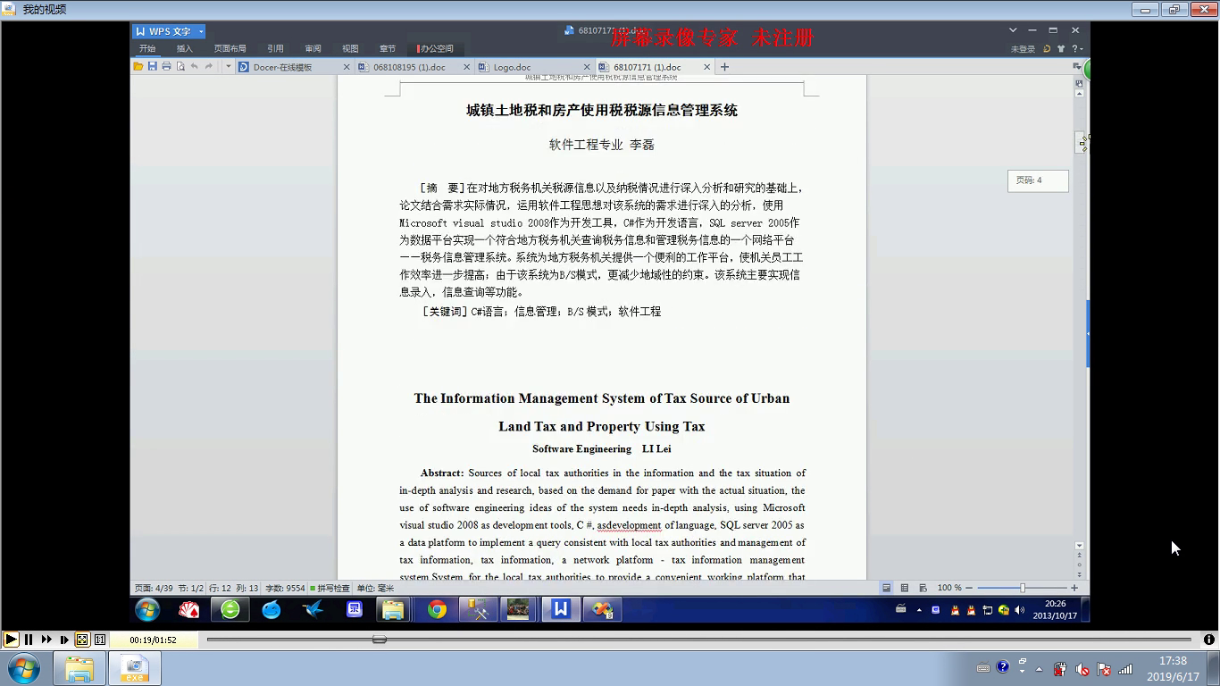Image resolution: width=1220 pixels, height=686 pixels.
Task: Switch to the 引用 ribbon tab
Action: click(275, 48)
